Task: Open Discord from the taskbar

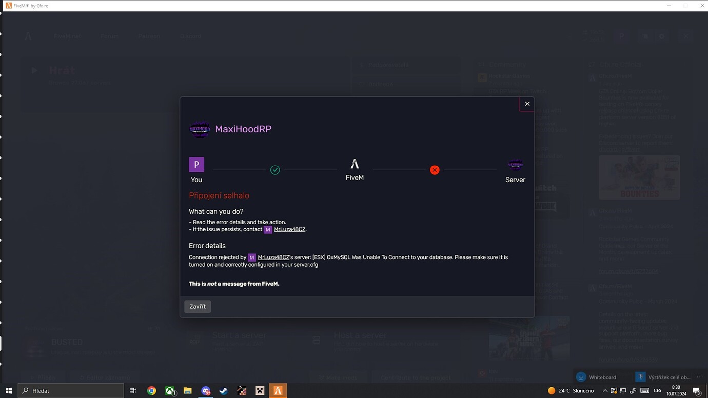Action: tap(206, 390)
